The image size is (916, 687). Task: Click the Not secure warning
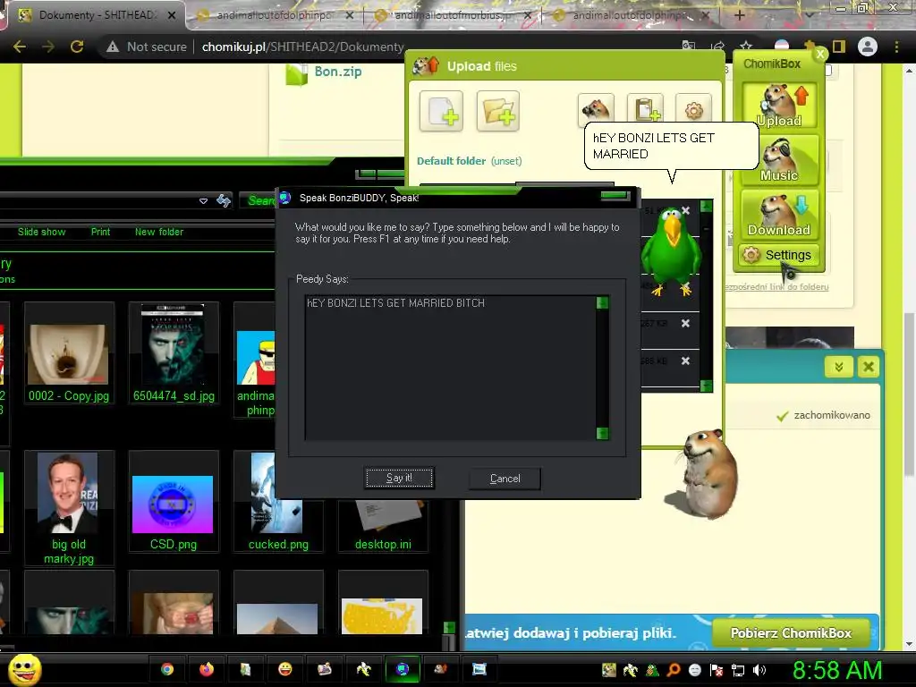(147, 47)
